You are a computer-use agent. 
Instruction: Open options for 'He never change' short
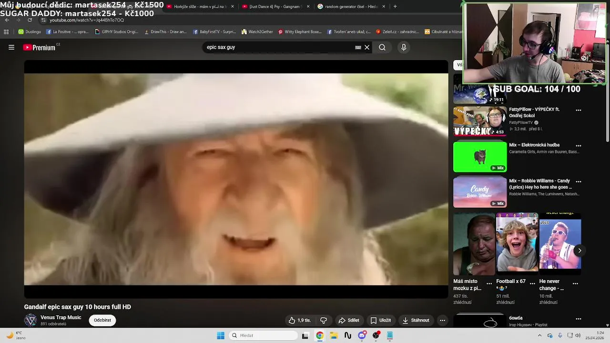pyautogui.click(x=575, y=283)
